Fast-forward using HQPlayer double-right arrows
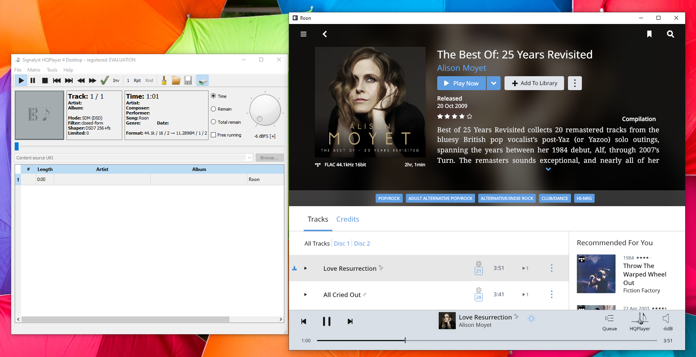 [92, 80]
